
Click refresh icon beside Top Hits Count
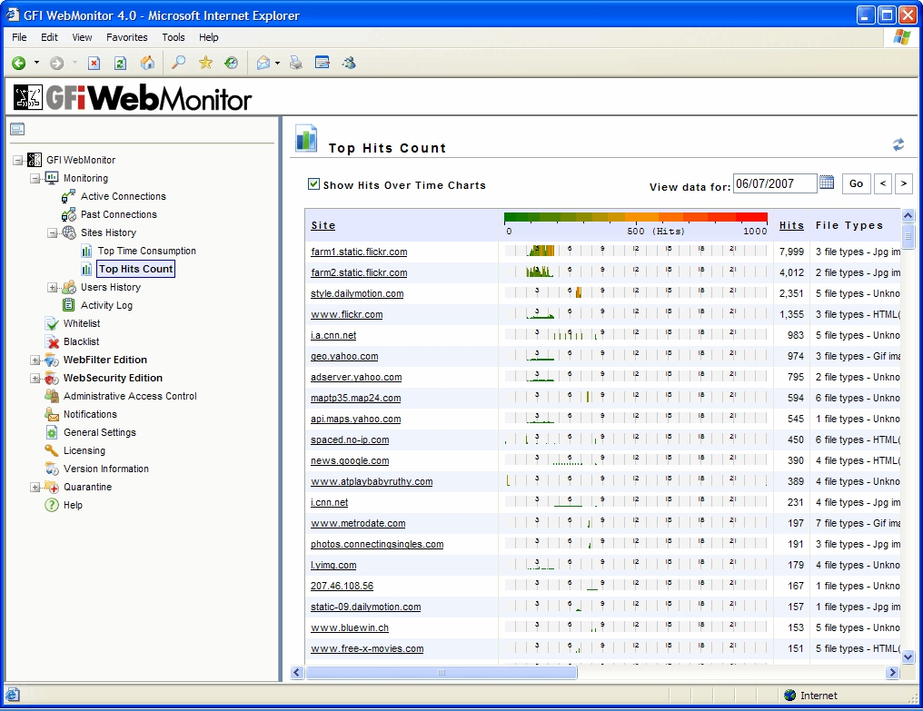[898, 144]
